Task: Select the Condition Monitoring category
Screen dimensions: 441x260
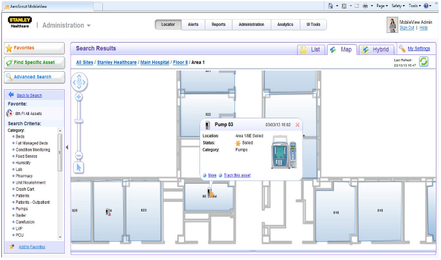Action: click(33, 149)
